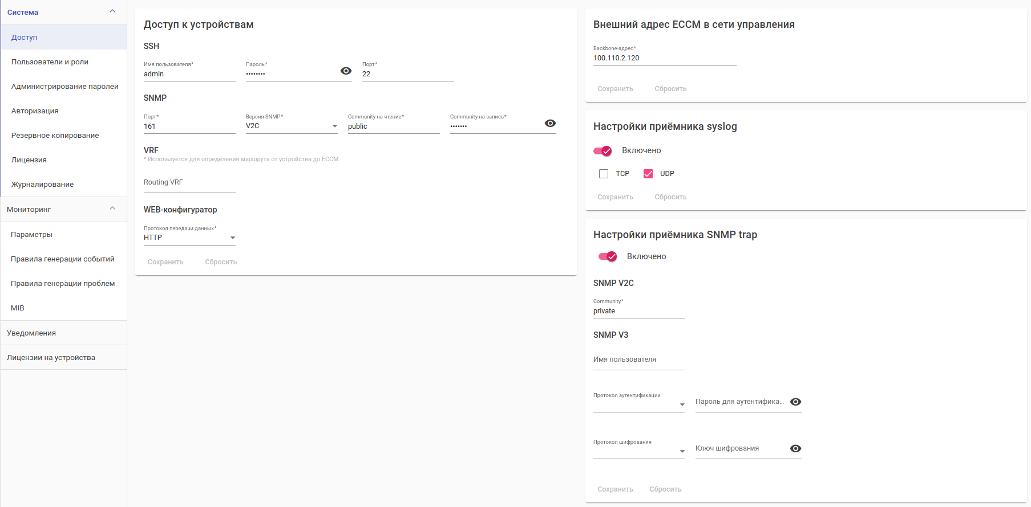1031x507 pixels.
Task: Uncheck the UDP checkbox for syslog
Action: click(x=648, y=174)
